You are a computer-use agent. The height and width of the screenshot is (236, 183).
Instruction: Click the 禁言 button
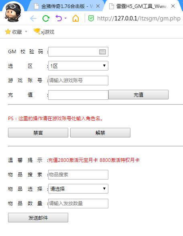coord(38,133)
